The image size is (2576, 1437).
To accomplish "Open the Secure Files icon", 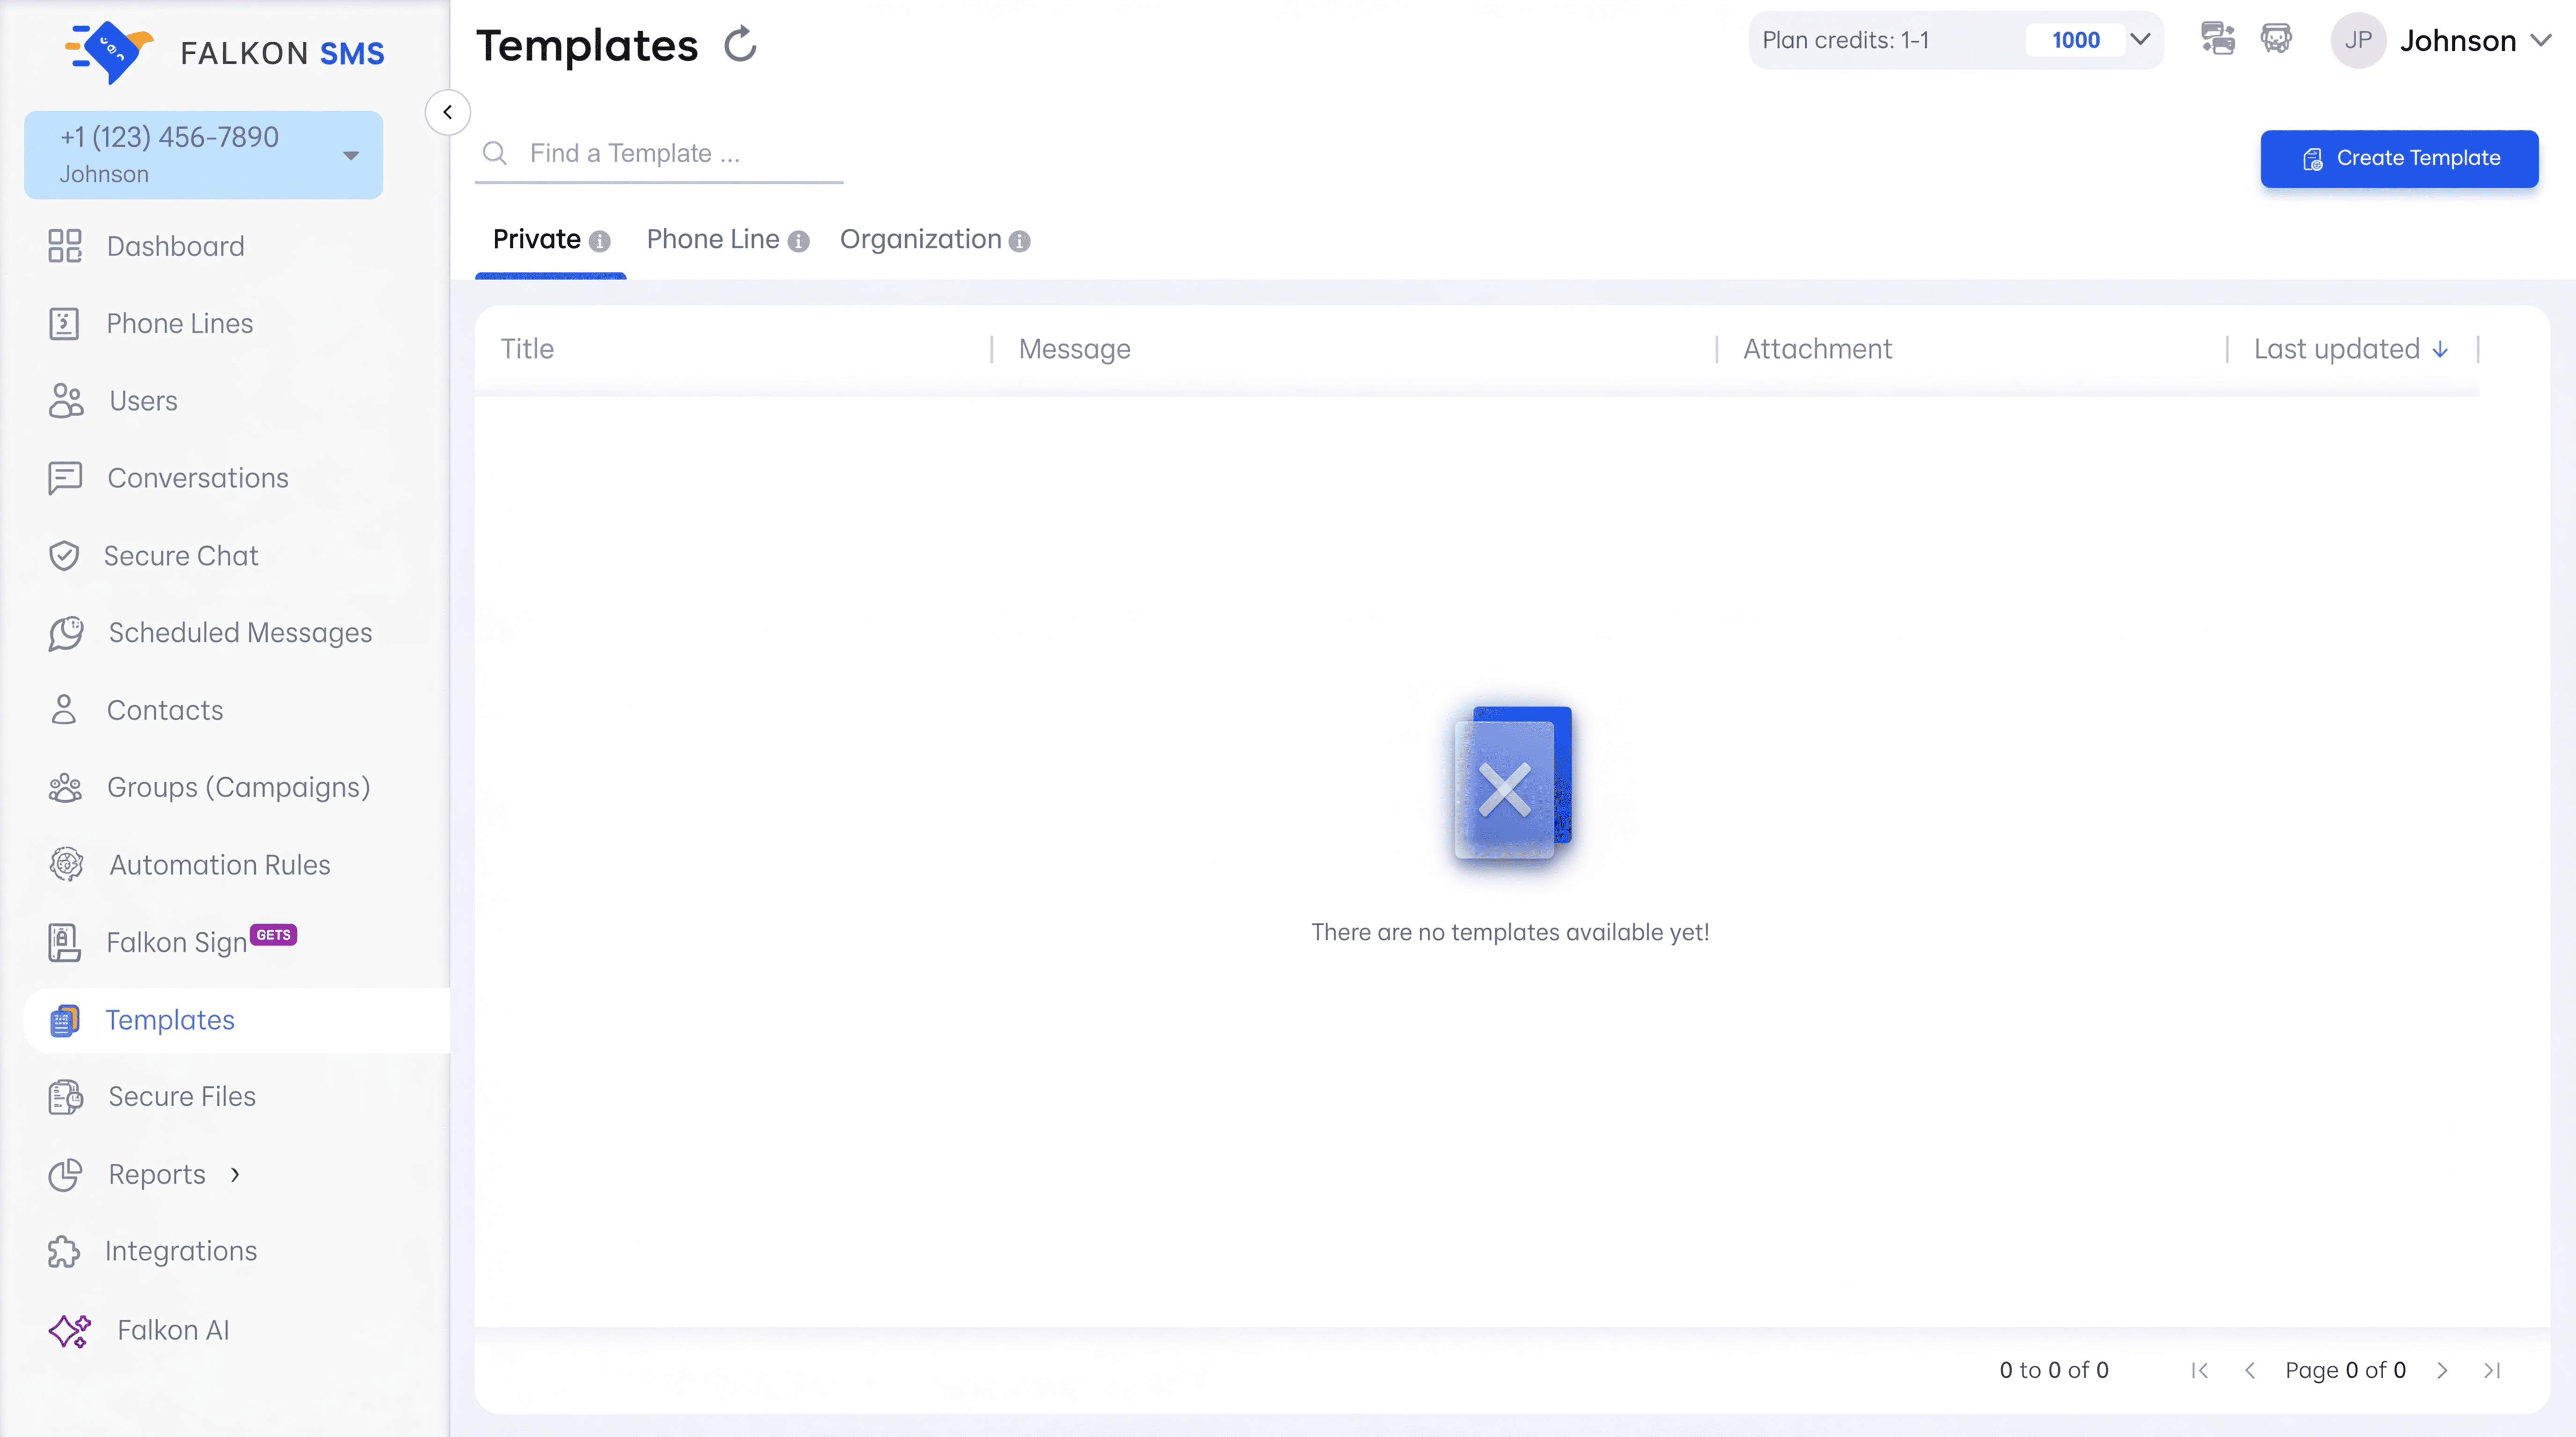I will click(x=66, y=1097).
